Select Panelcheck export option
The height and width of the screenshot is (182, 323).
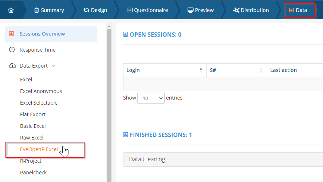(x=33, y=173)
